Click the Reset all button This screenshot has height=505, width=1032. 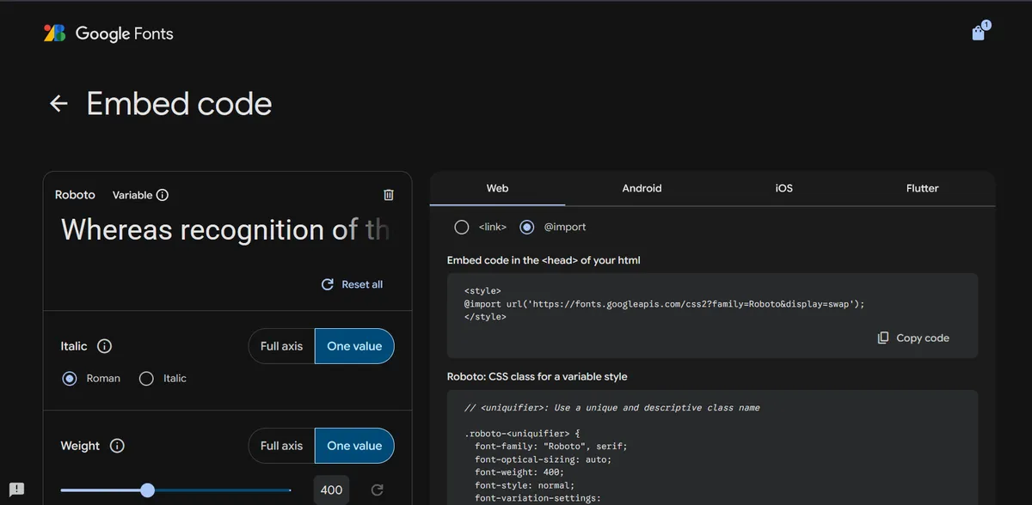click(x=352, y=284)
